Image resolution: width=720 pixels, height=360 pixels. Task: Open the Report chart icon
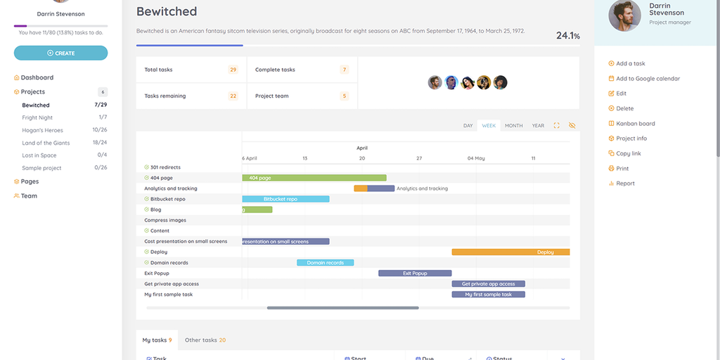click(x=611, y=184)
